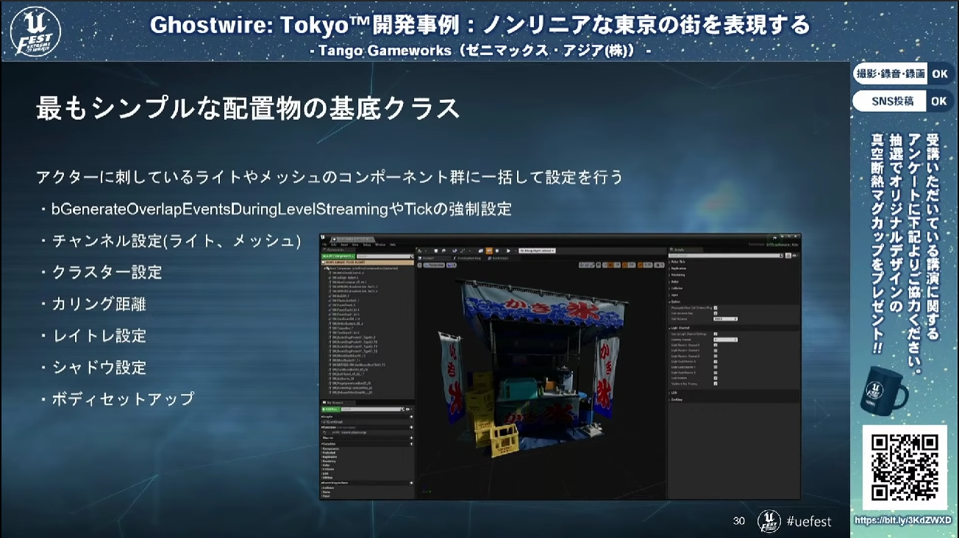This screenshot has width=959, height=538.
Task: Open the Window menu in the editor
Action: click(x=380, y=245)
